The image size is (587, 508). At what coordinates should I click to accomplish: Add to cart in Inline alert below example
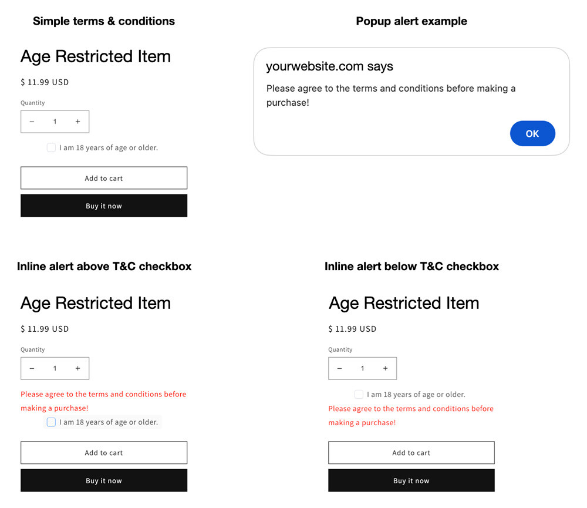coord(411,453)
